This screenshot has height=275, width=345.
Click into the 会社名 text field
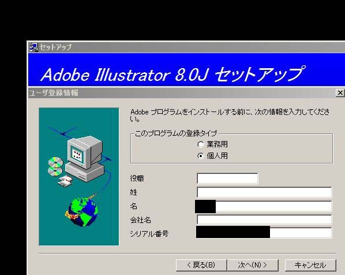(x=264, y=220)
